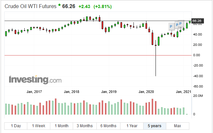Viewport: 213px width, 133px height.
Task: Click the +3.81% percentage change
Action: pyautogui.click(x=94, y=6)
